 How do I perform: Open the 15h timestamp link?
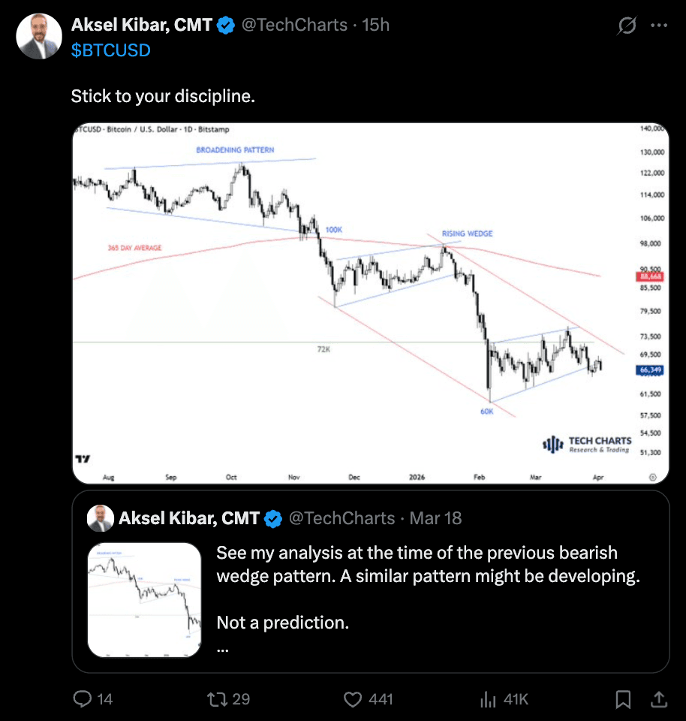tap(376, 26)
